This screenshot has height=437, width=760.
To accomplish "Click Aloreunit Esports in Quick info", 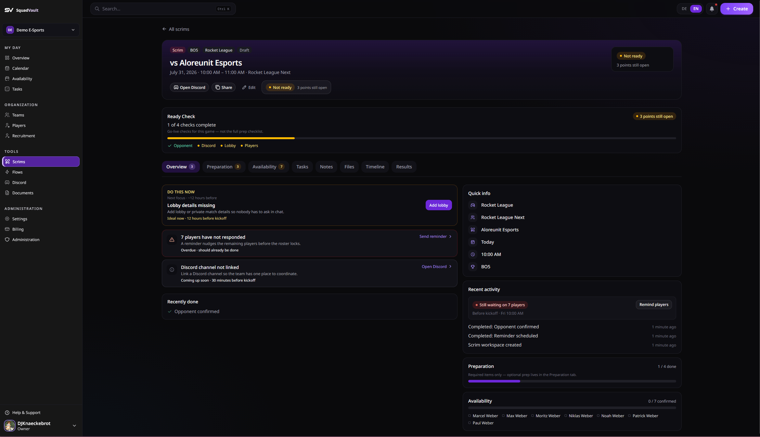I will [500, 230].
